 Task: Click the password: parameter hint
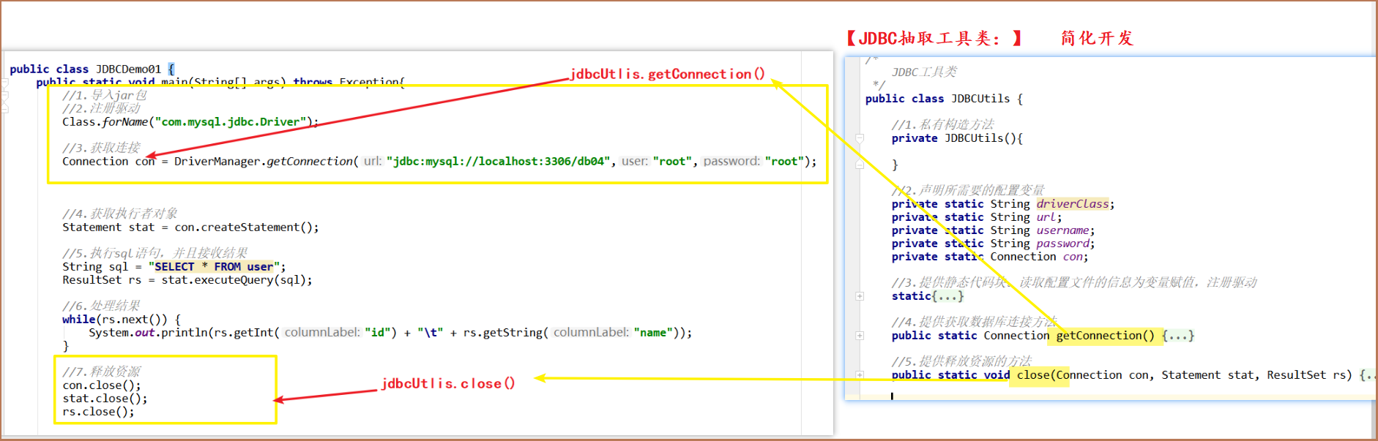click(731, 162)
